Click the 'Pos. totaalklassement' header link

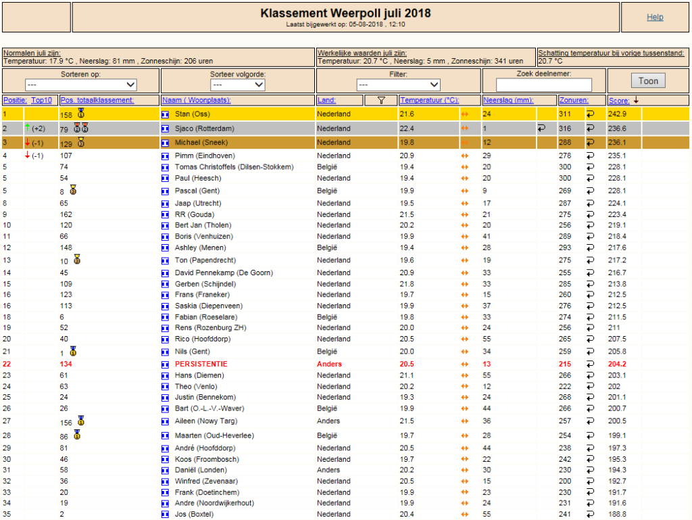(x=97, y=100)
